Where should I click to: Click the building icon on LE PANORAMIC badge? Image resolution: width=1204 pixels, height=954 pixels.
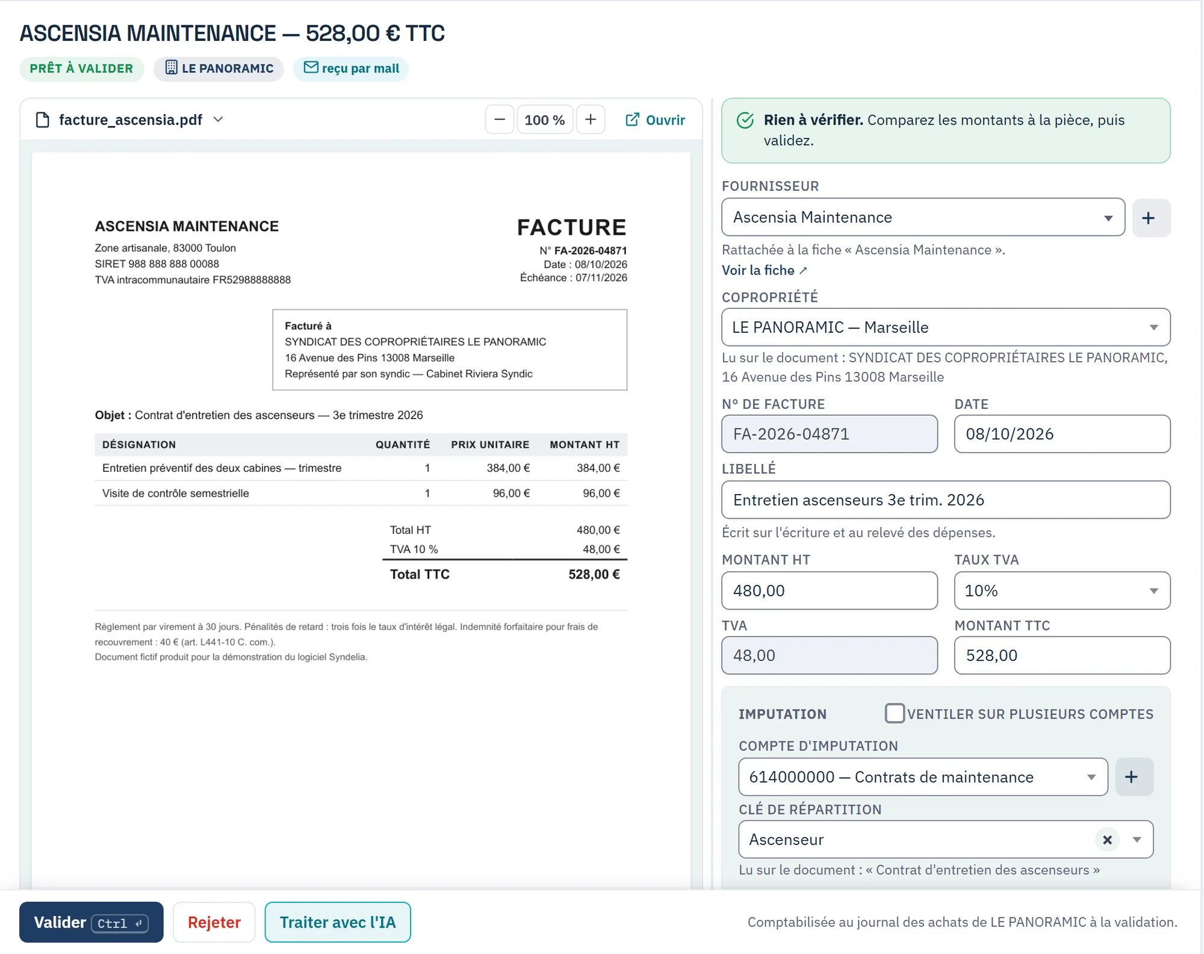pos(171,67)
